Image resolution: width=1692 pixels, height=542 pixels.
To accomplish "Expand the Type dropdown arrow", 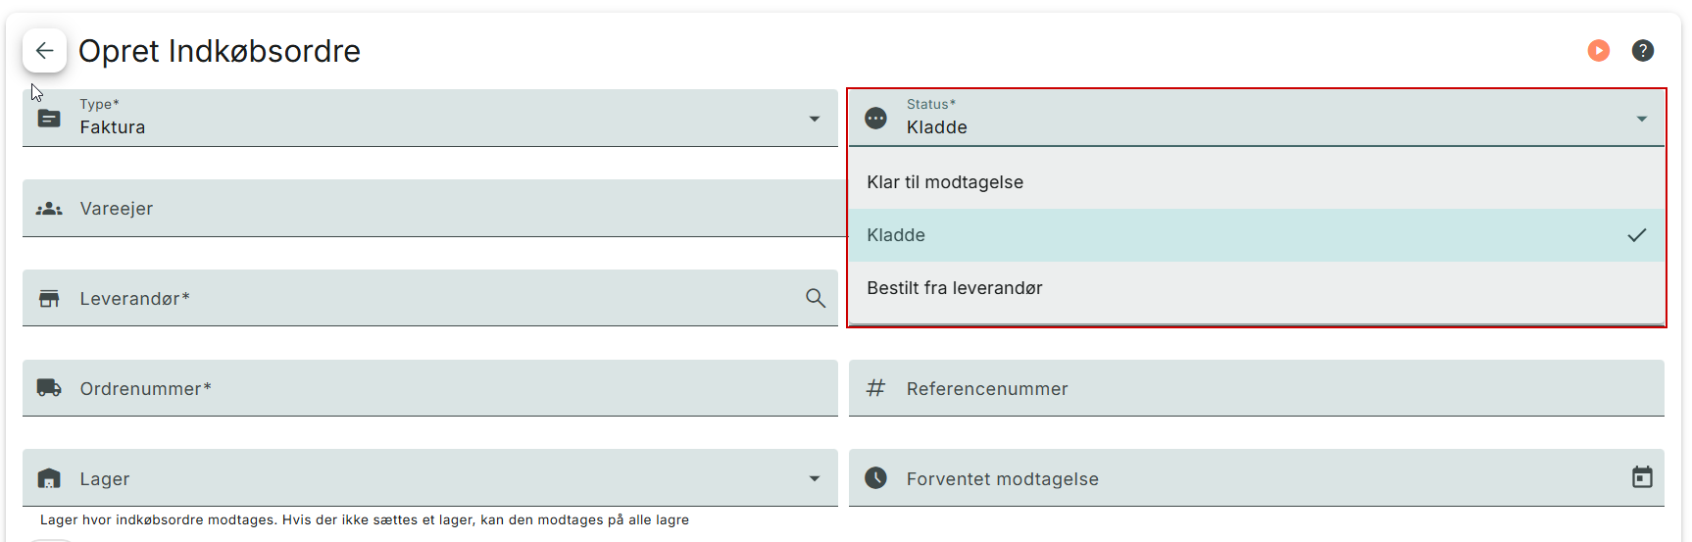I will pos(814,119).
